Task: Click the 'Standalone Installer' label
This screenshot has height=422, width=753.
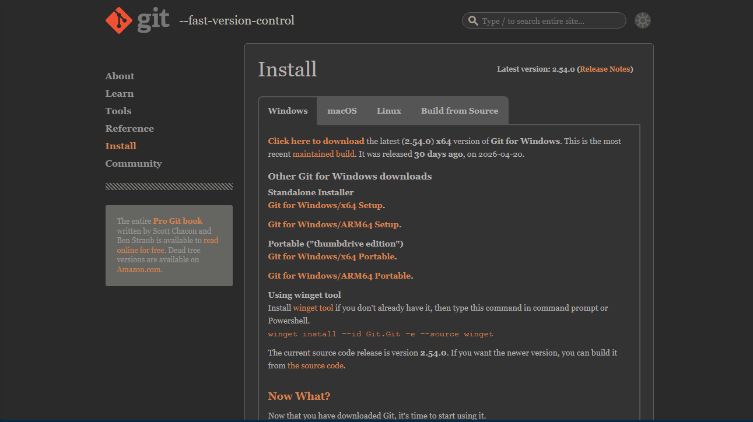Action: coord(311,192)
